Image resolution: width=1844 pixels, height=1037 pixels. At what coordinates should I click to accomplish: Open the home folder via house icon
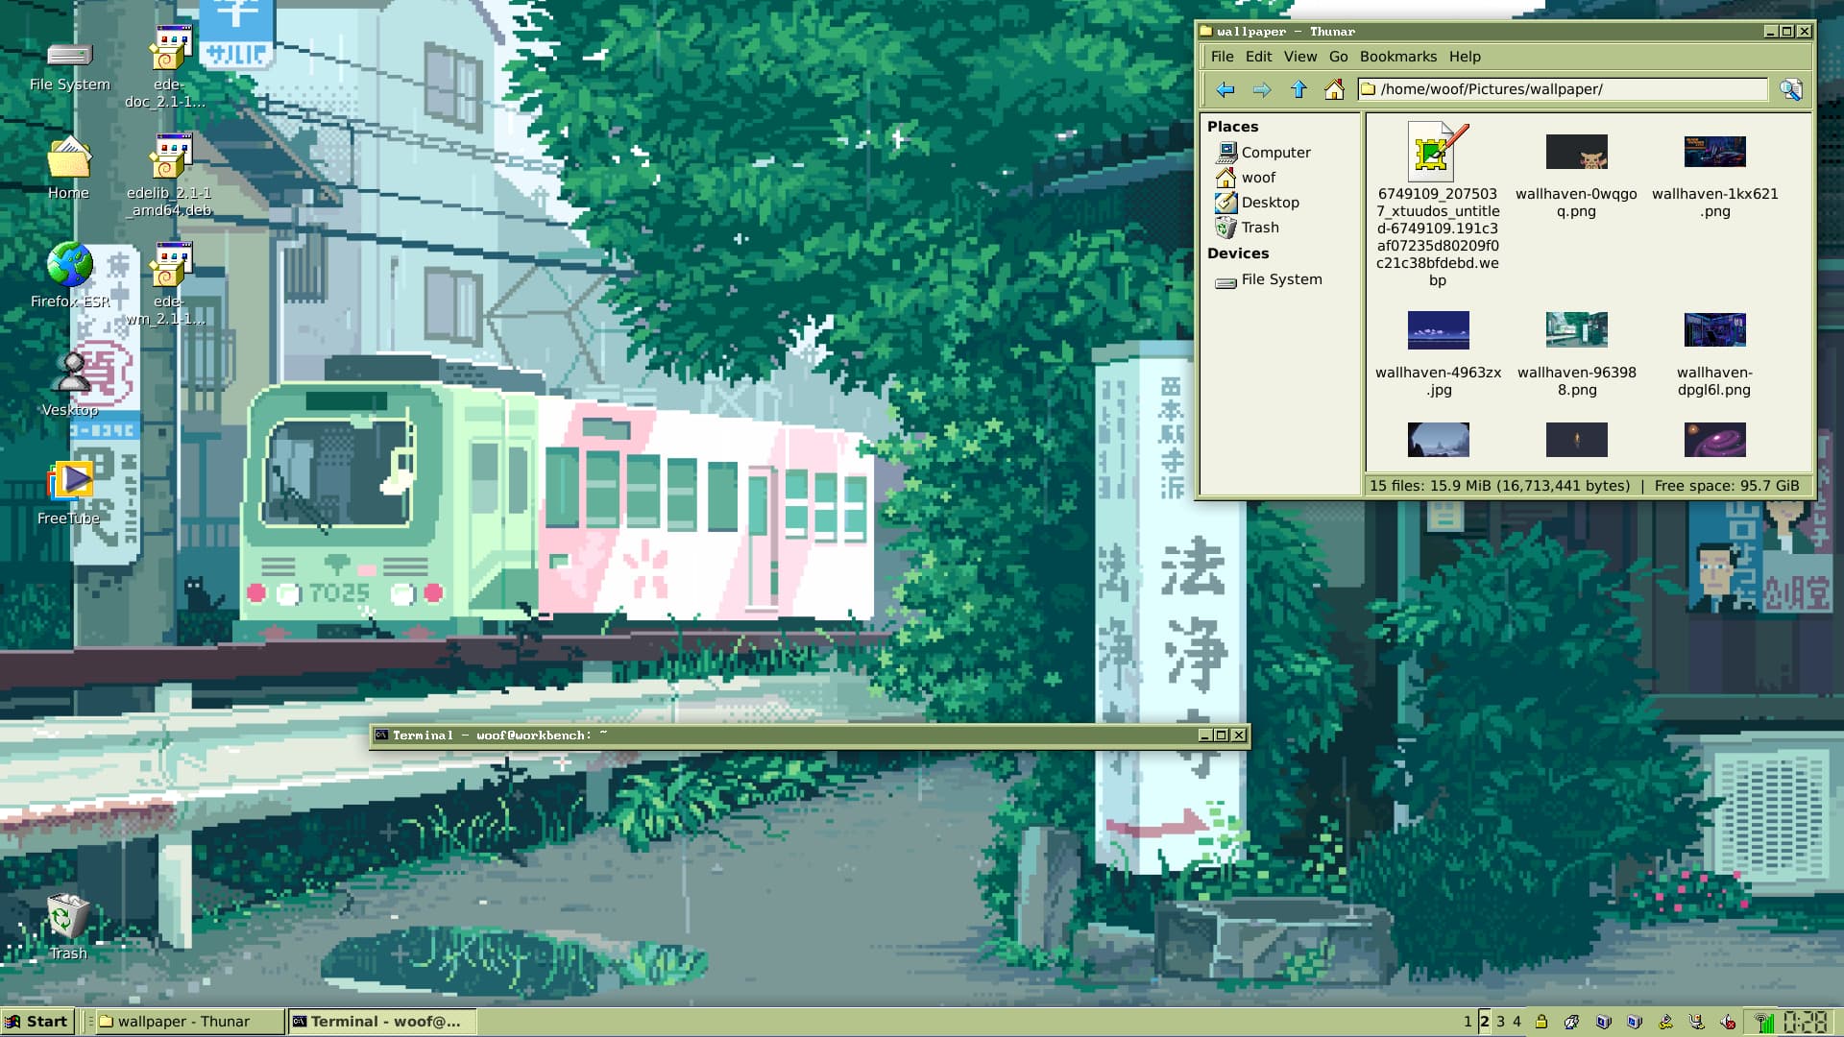(x=1334, y=89)
